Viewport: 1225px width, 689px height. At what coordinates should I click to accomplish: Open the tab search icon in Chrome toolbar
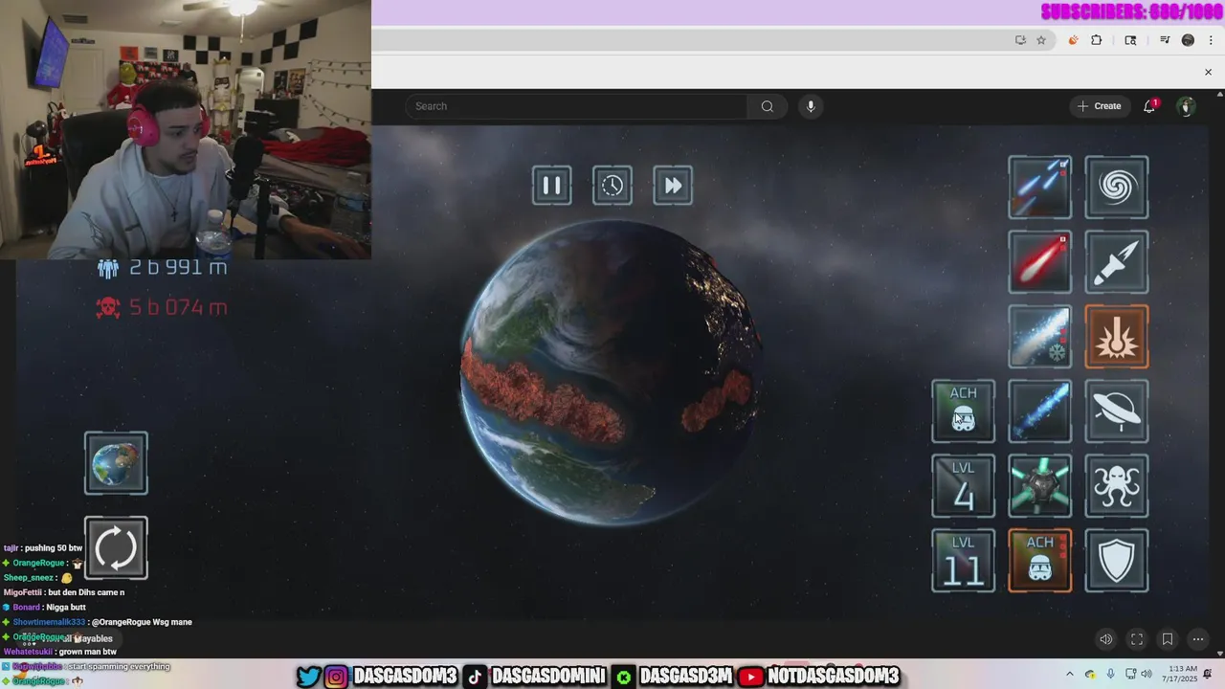click(1130, 40)
